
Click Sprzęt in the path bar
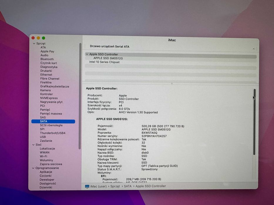(115, 186)
